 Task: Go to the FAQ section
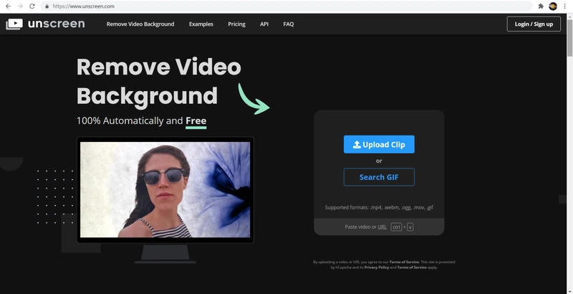click(288, 24)
